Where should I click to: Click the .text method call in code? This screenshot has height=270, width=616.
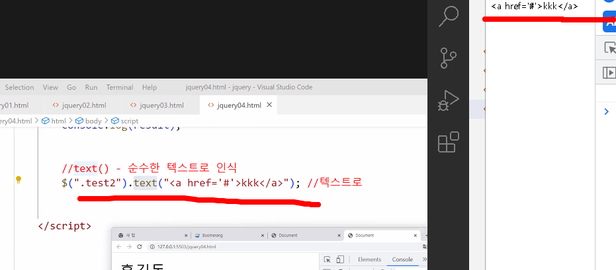[x=146, y=183]
